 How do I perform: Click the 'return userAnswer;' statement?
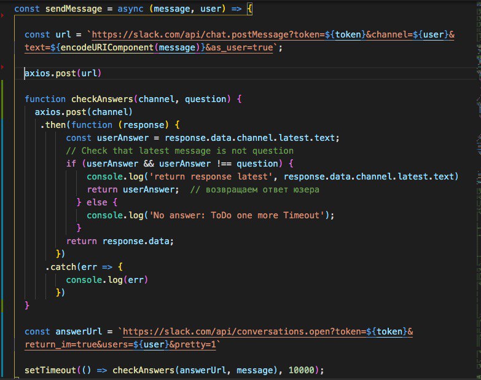click(133, 189)
